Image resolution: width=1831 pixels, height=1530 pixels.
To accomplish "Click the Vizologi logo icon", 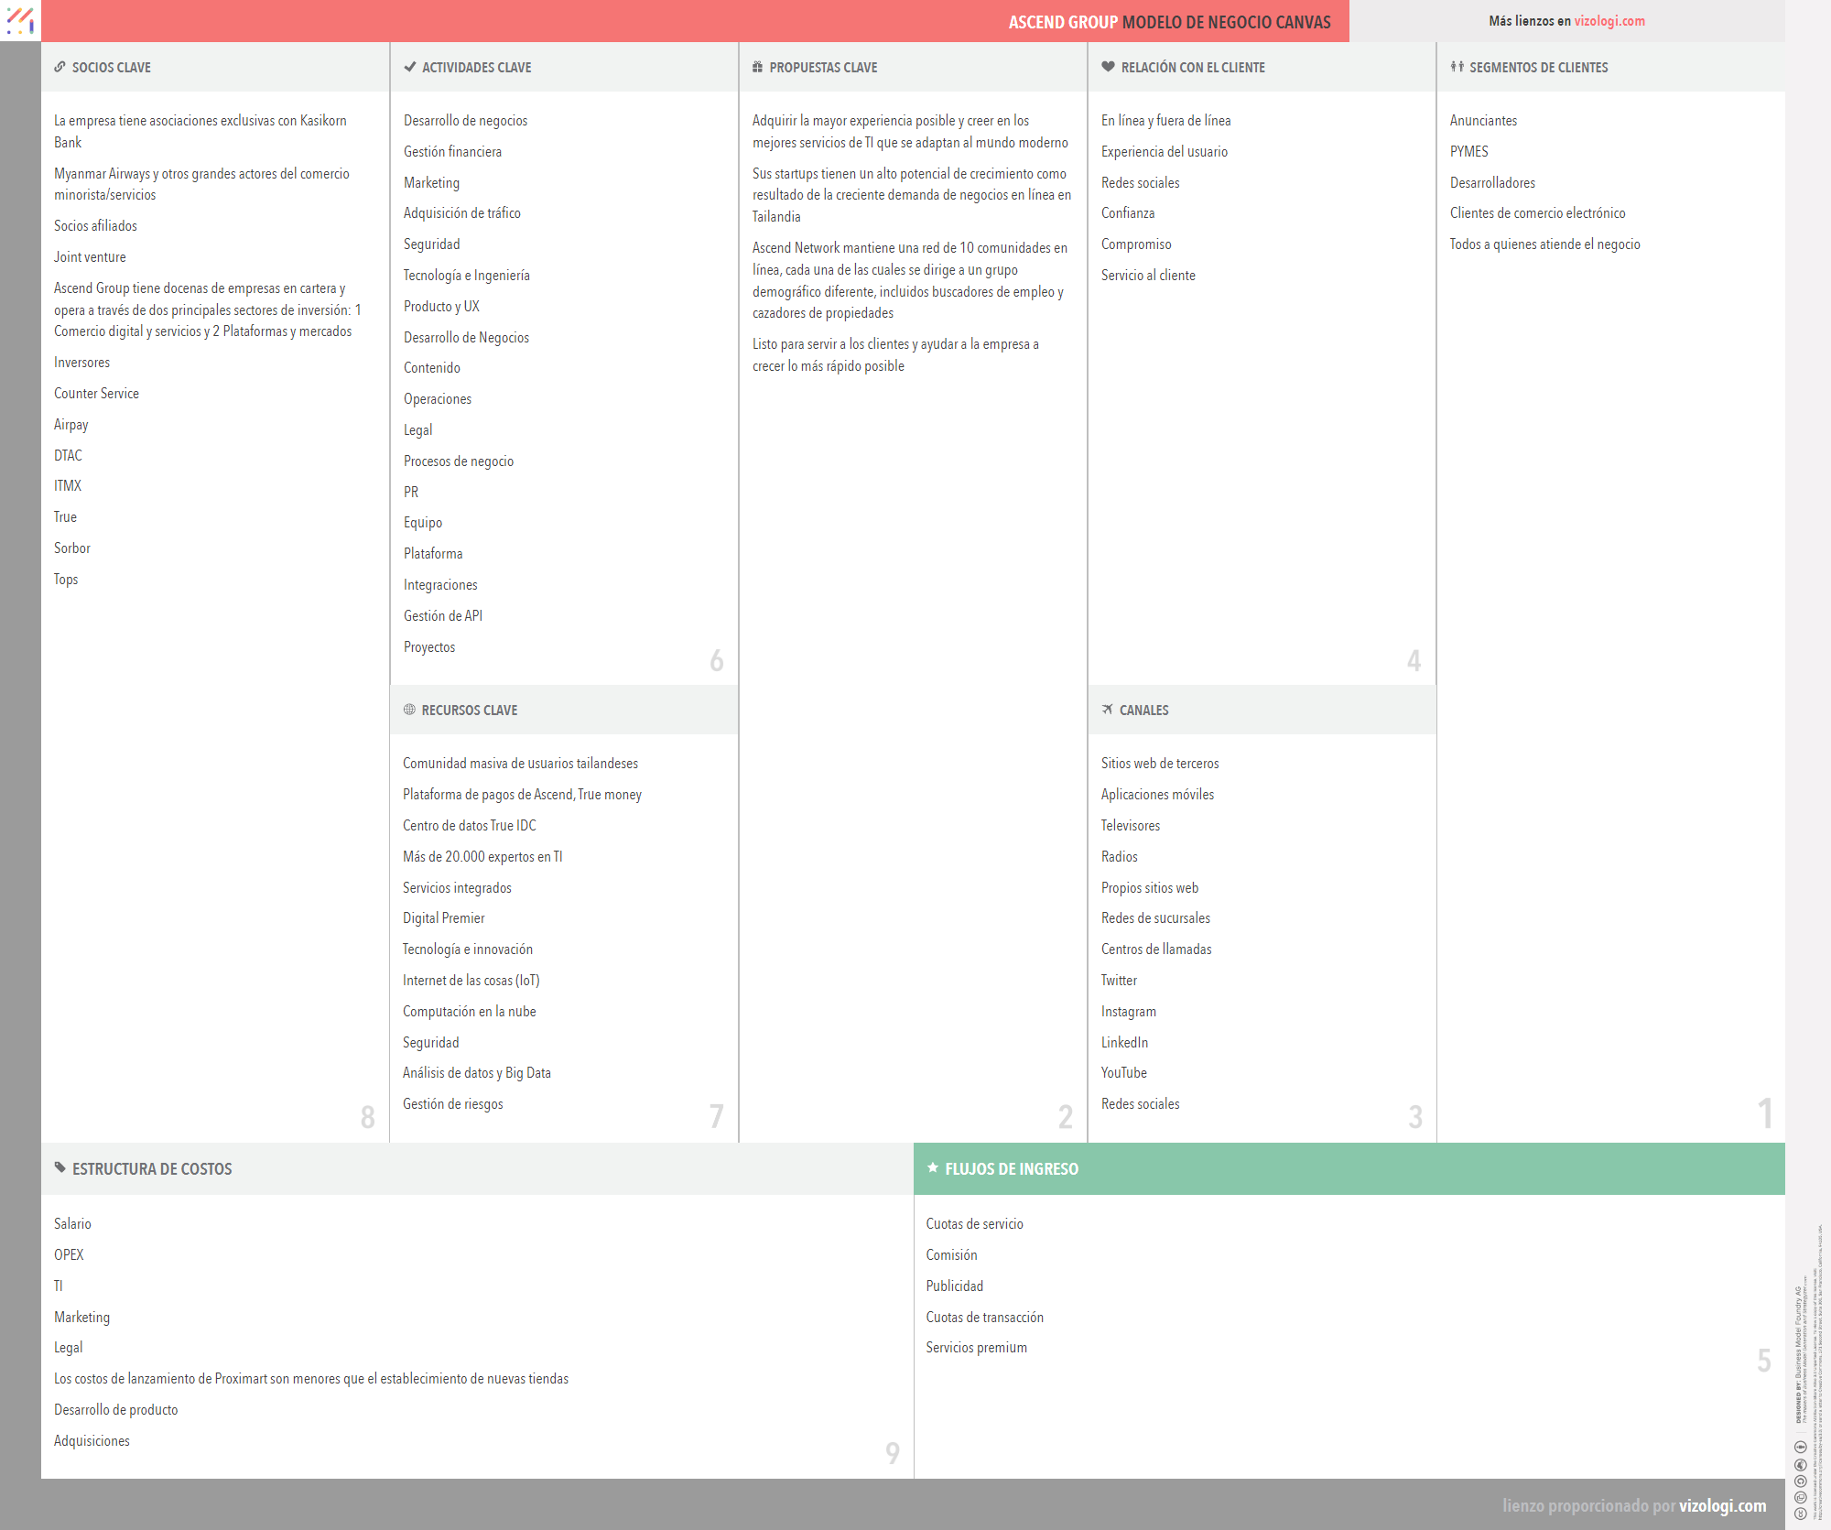I will 20,20.
